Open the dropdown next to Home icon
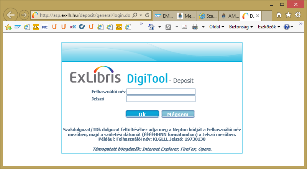Image resolution: width=307 pixels, height=169 pixels. (x=159, y=27)
